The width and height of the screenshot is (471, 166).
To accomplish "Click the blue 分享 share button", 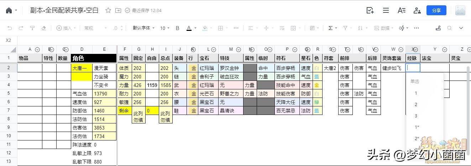I will (436, 10).
